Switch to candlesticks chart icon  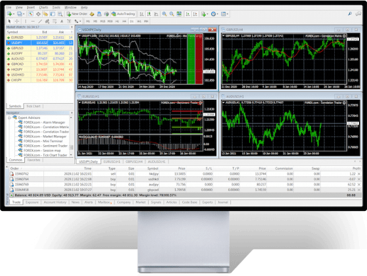pos(149,14)
